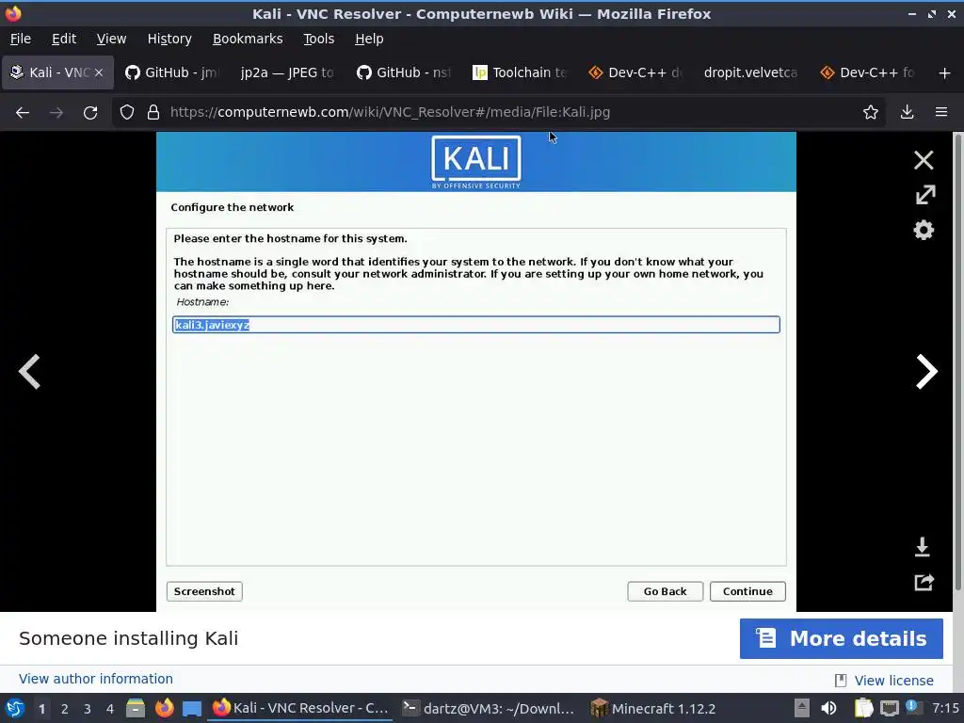
Task: Open the clipboard manager tray icon
Action: pos(863,708)
